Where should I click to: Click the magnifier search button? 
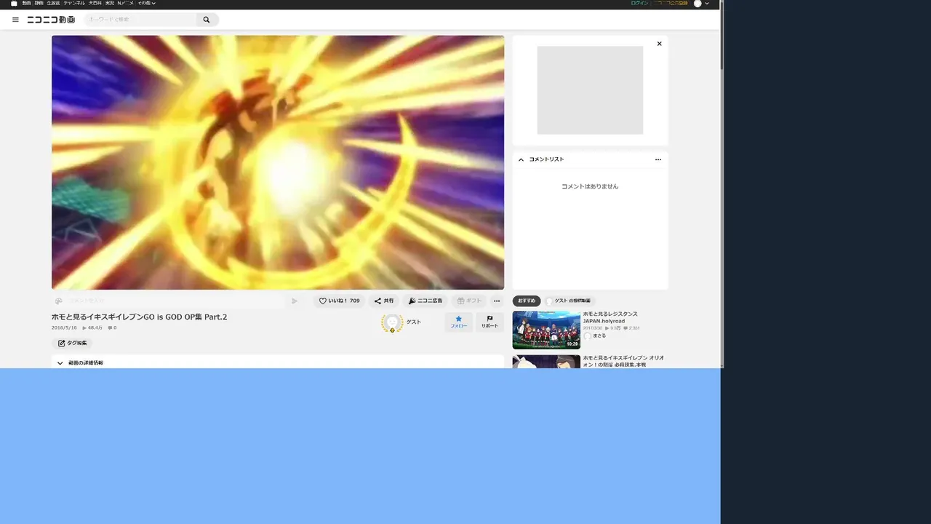[207, 20]
